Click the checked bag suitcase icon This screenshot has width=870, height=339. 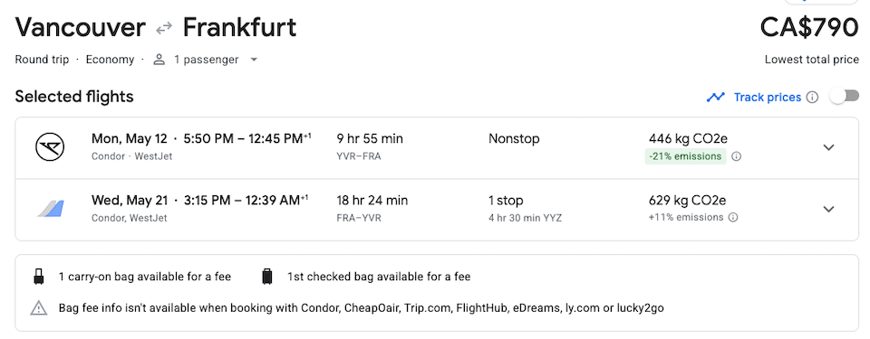click(267, 277)
